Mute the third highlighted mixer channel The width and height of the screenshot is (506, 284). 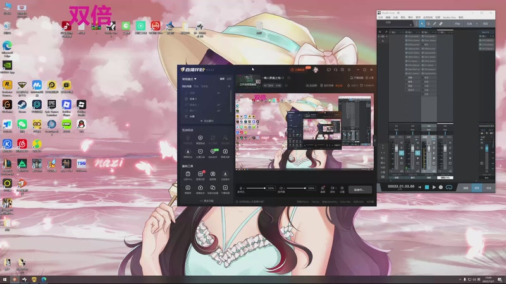coord(434,143)
